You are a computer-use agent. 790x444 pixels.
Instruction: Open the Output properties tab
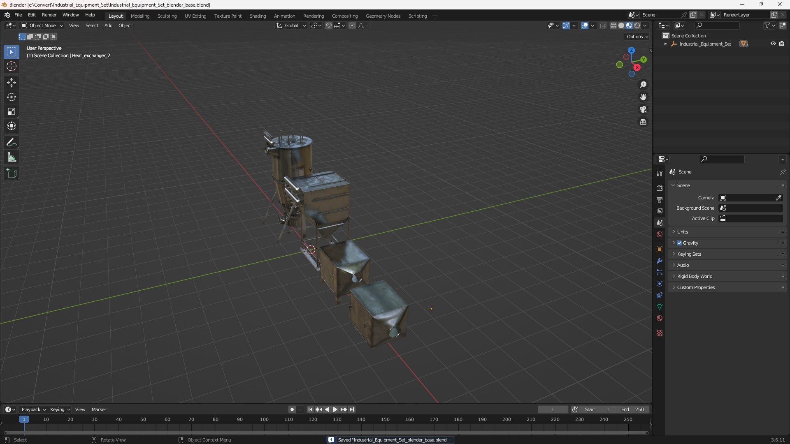point(660,199)
